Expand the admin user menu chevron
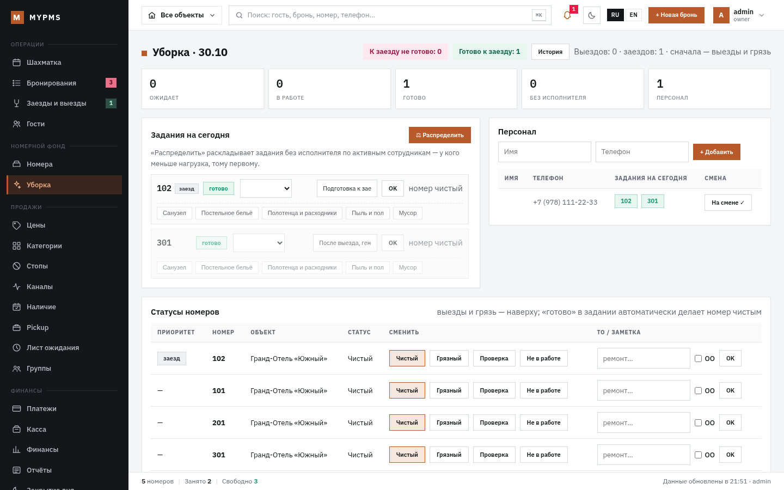This screenshot has height=490, width=784. 762,15
